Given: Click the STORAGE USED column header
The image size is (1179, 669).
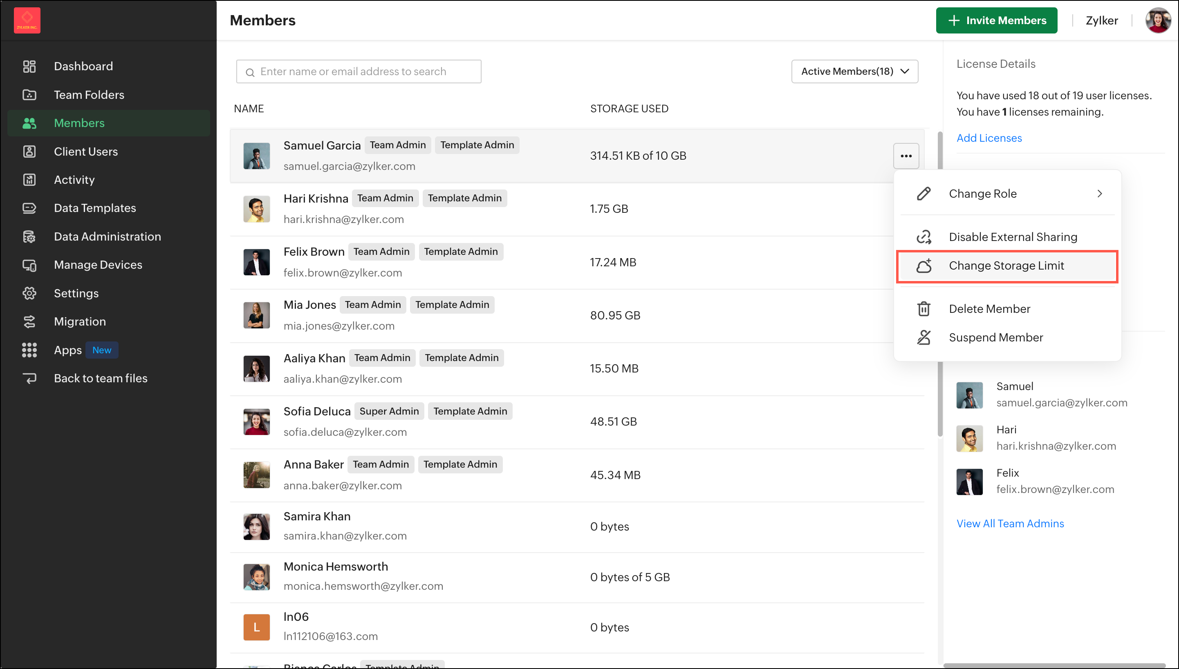Looking at the screenshot, I should (x=629, y=109).
